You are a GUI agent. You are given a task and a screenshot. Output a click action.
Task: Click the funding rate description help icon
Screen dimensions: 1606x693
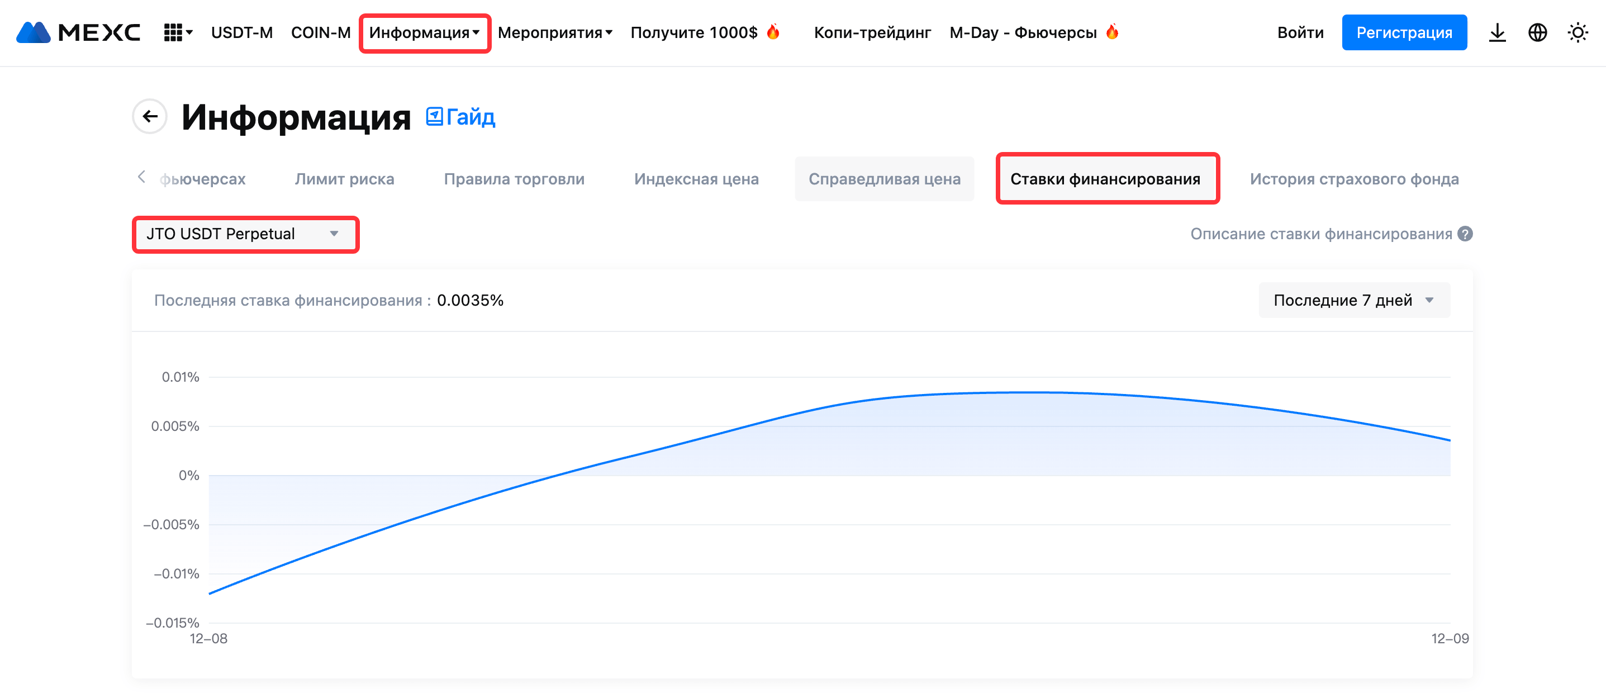coord(1465,234)
